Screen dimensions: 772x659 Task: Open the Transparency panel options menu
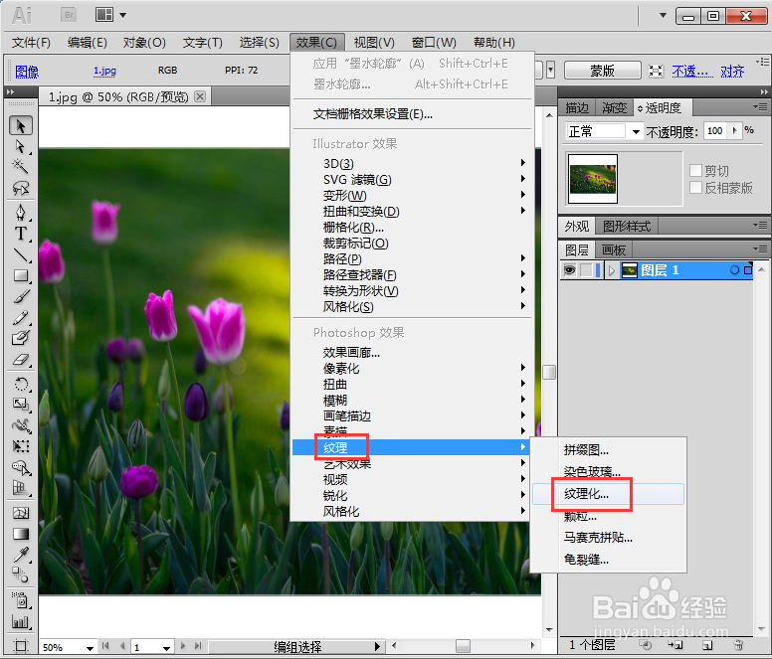click(760, 106)
